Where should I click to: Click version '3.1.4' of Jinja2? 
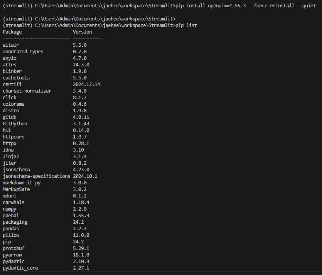[80, 157]
